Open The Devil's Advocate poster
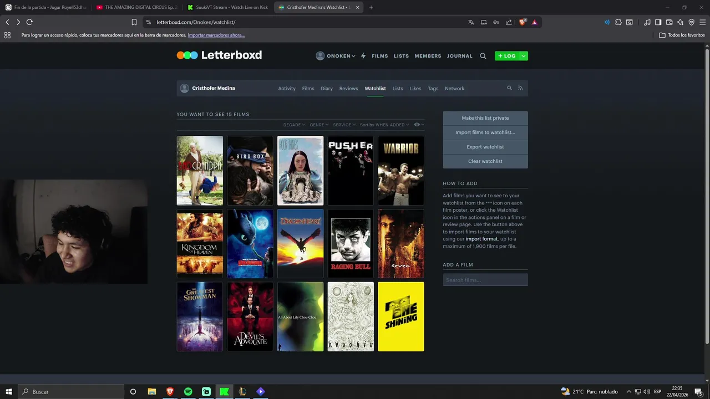 pos(250,316)
